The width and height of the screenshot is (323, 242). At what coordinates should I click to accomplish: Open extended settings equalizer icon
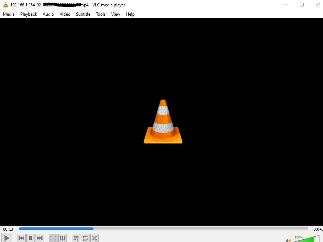point(63,238)
